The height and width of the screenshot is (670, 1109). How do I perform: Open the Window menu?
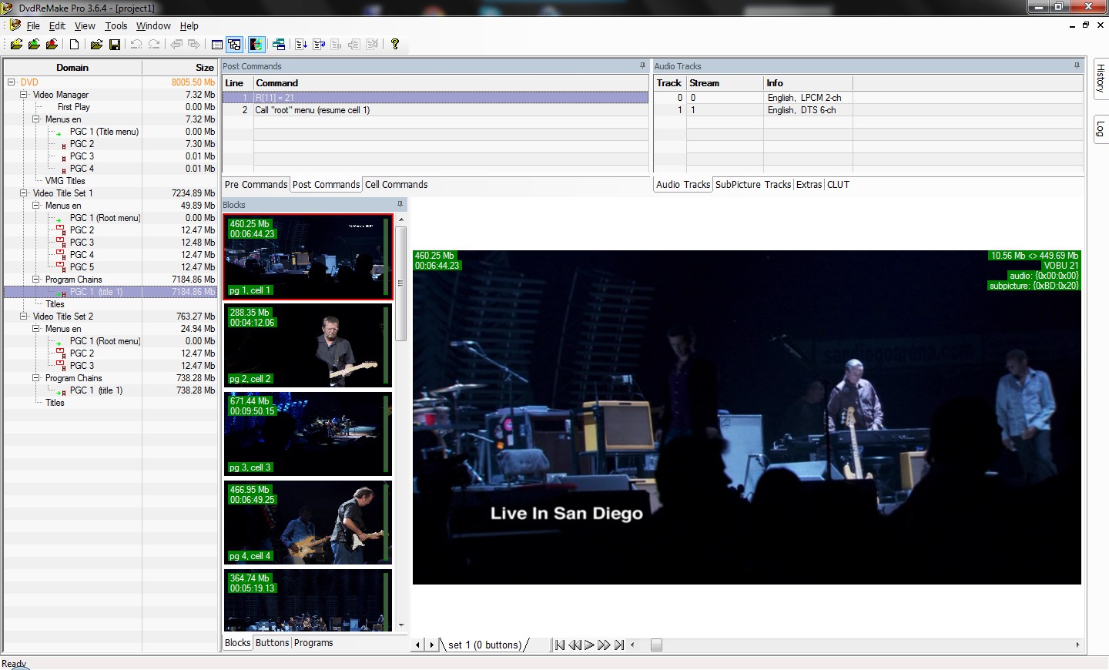point(153,25)
